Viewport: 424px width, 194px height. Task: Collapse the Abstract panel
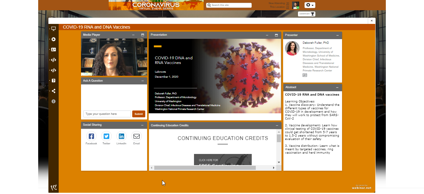coord(337,88)
